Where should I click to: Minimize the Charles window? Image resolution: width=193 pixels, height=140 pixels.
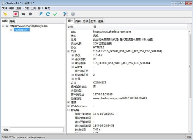174,3
